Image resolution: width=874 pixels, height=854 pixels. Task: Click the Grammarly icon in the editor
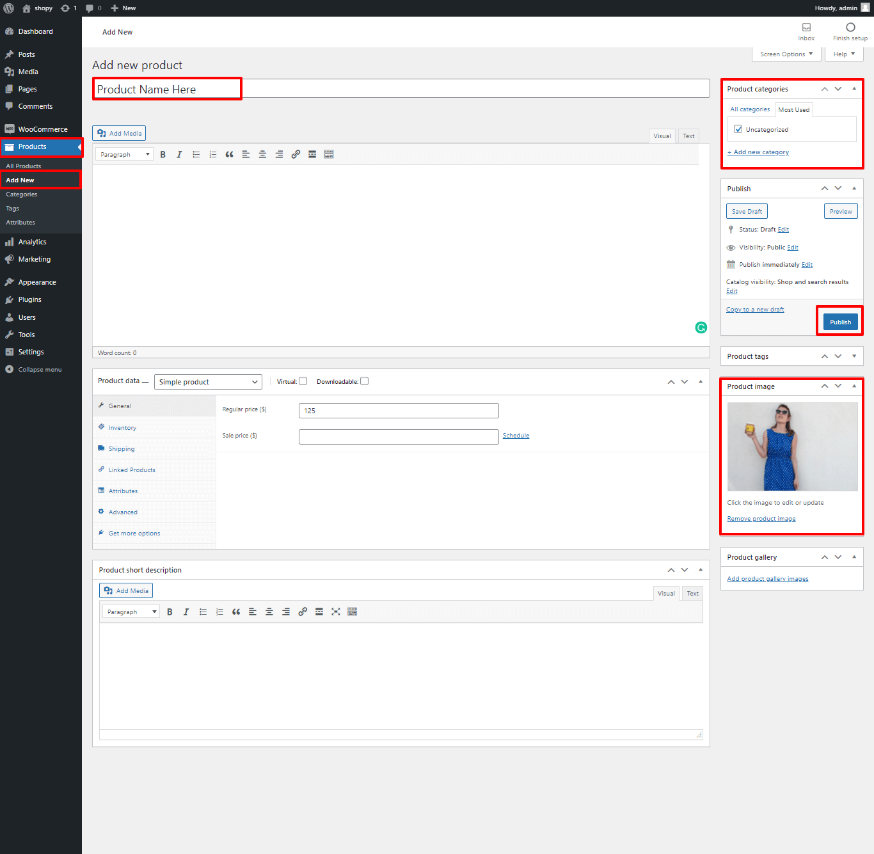(701, 328)
